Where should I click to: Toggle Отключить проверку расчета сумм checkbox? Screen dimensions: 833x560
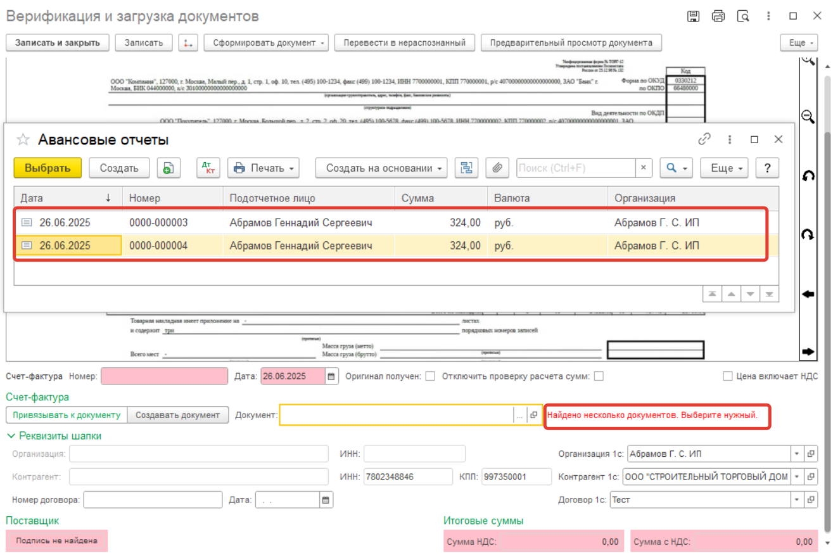tap(599, 376)
